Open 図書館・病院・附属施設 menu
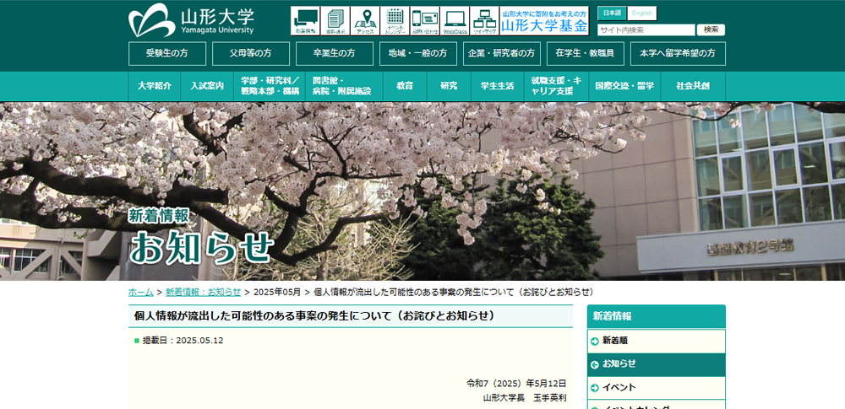This screenshot has height=409, width=845. tap(344, 86)
